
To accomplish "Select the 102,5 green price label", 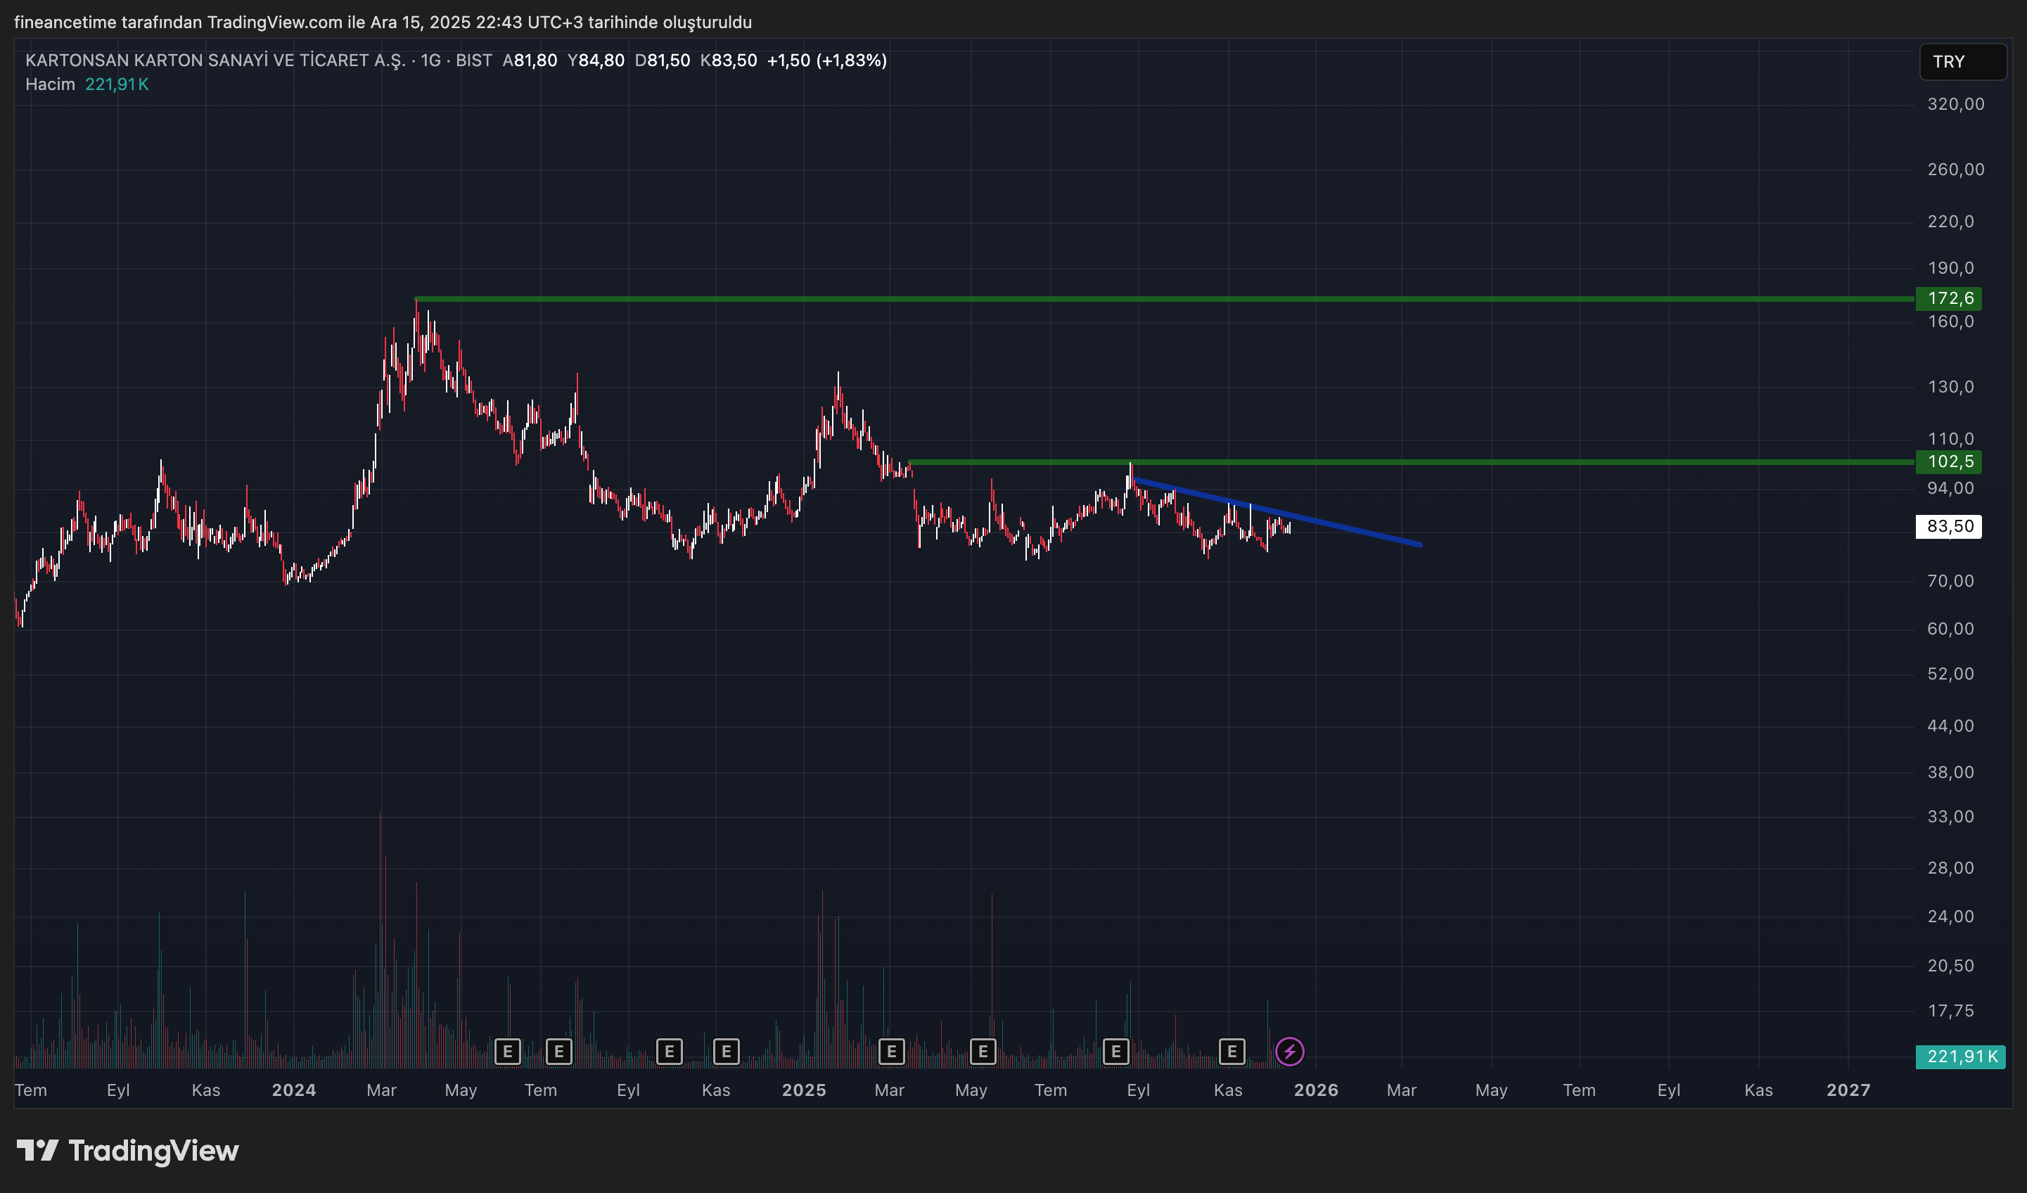I will 1950,461.
